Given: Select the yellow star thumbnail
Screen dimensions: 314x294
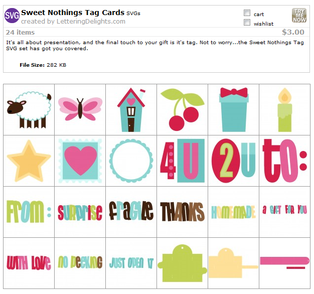Looking at the screenshot, I should pos(29,161).
